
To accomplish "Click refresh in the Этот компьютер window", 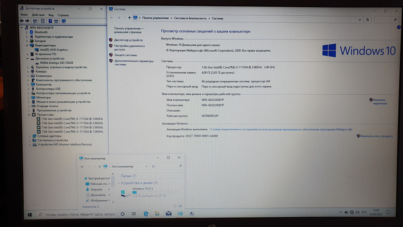I will 154,167.
